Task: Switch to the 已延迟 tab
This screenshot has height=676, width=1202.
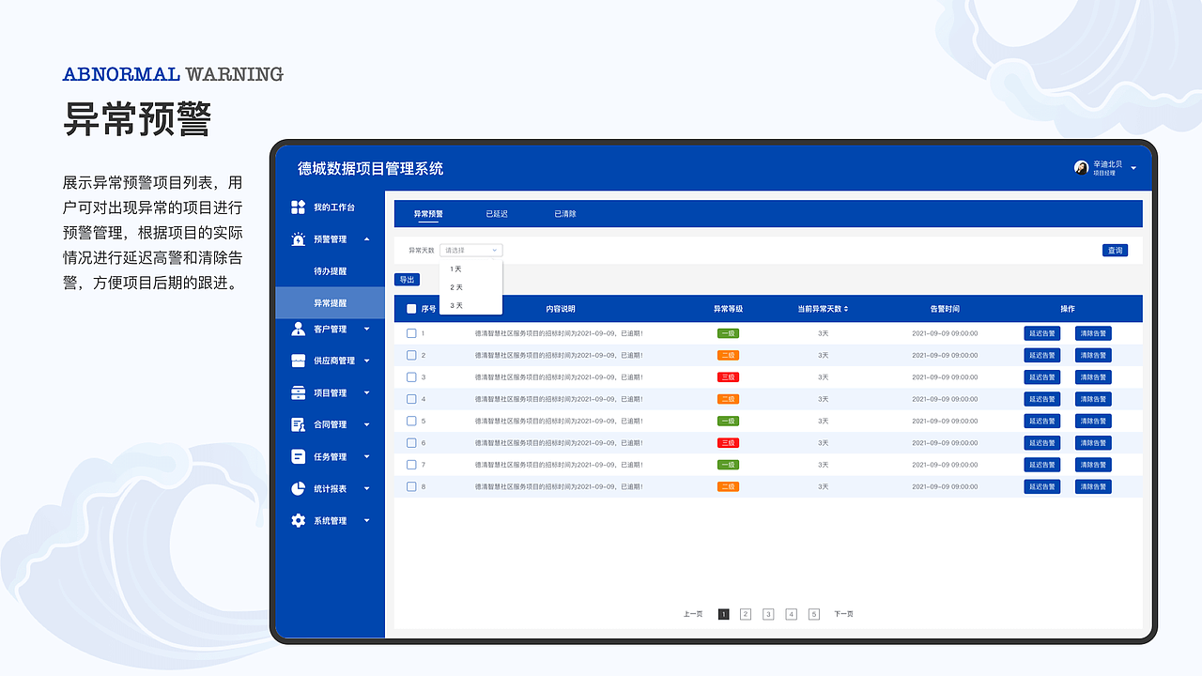Action: [x=497, y=214]
